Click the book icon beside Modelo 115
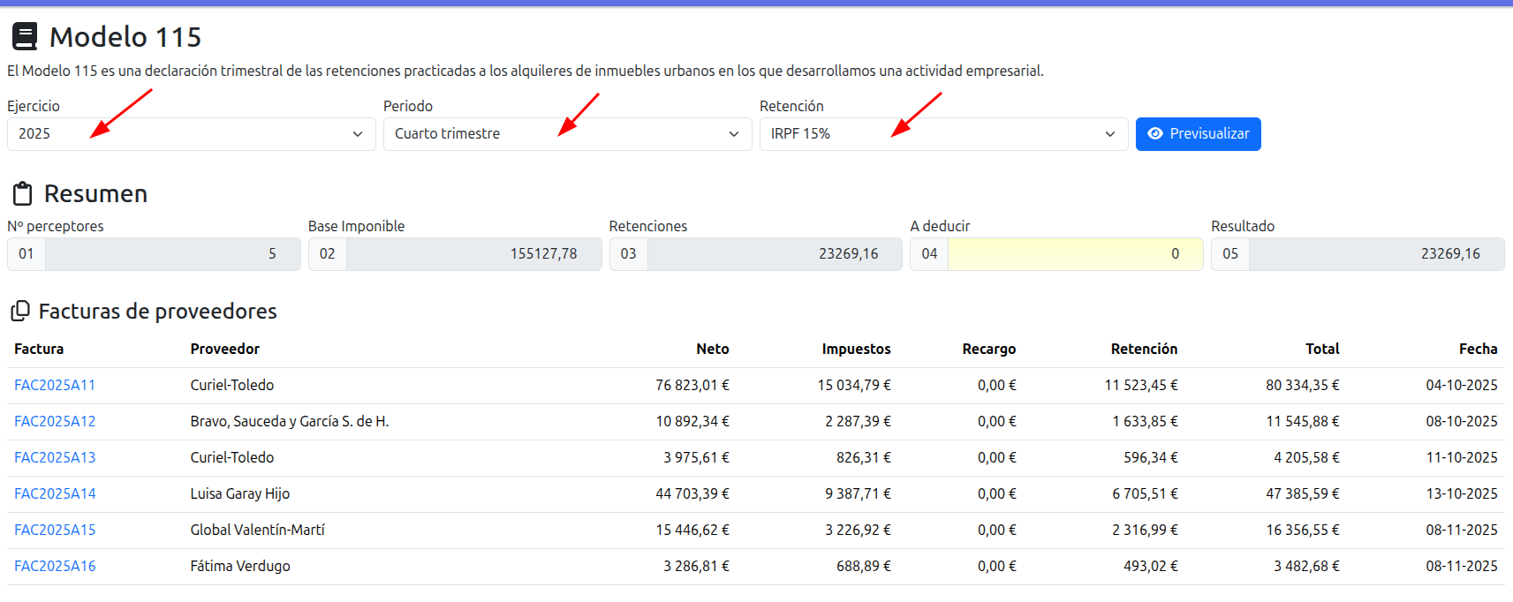 tap(25, 37)
